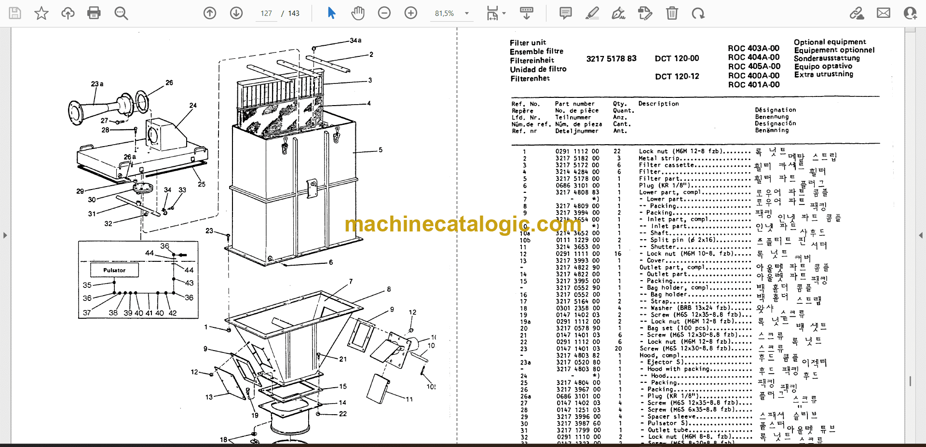Click the "Bag set (100 pcs)" description

click(x=677, y=328)
